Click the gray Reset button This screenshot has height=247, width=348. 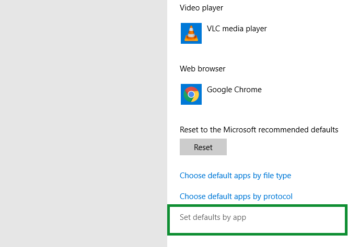(x=203, y=147)
